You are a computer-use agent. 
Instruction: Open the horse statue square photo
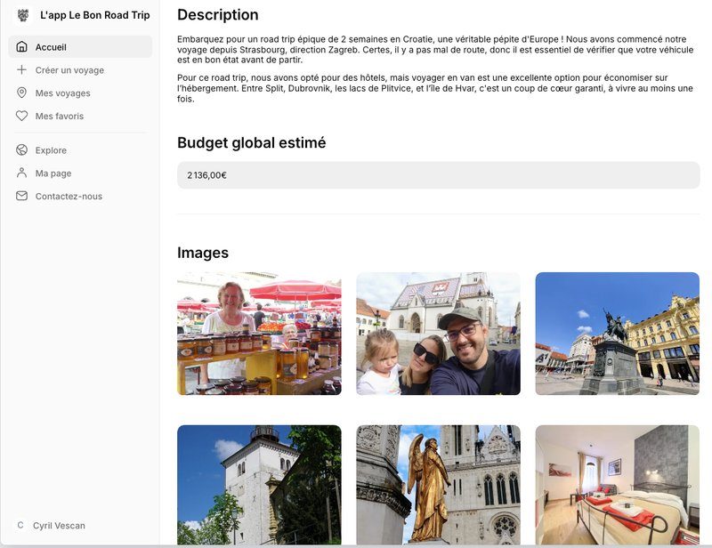(x=617, y=334)
